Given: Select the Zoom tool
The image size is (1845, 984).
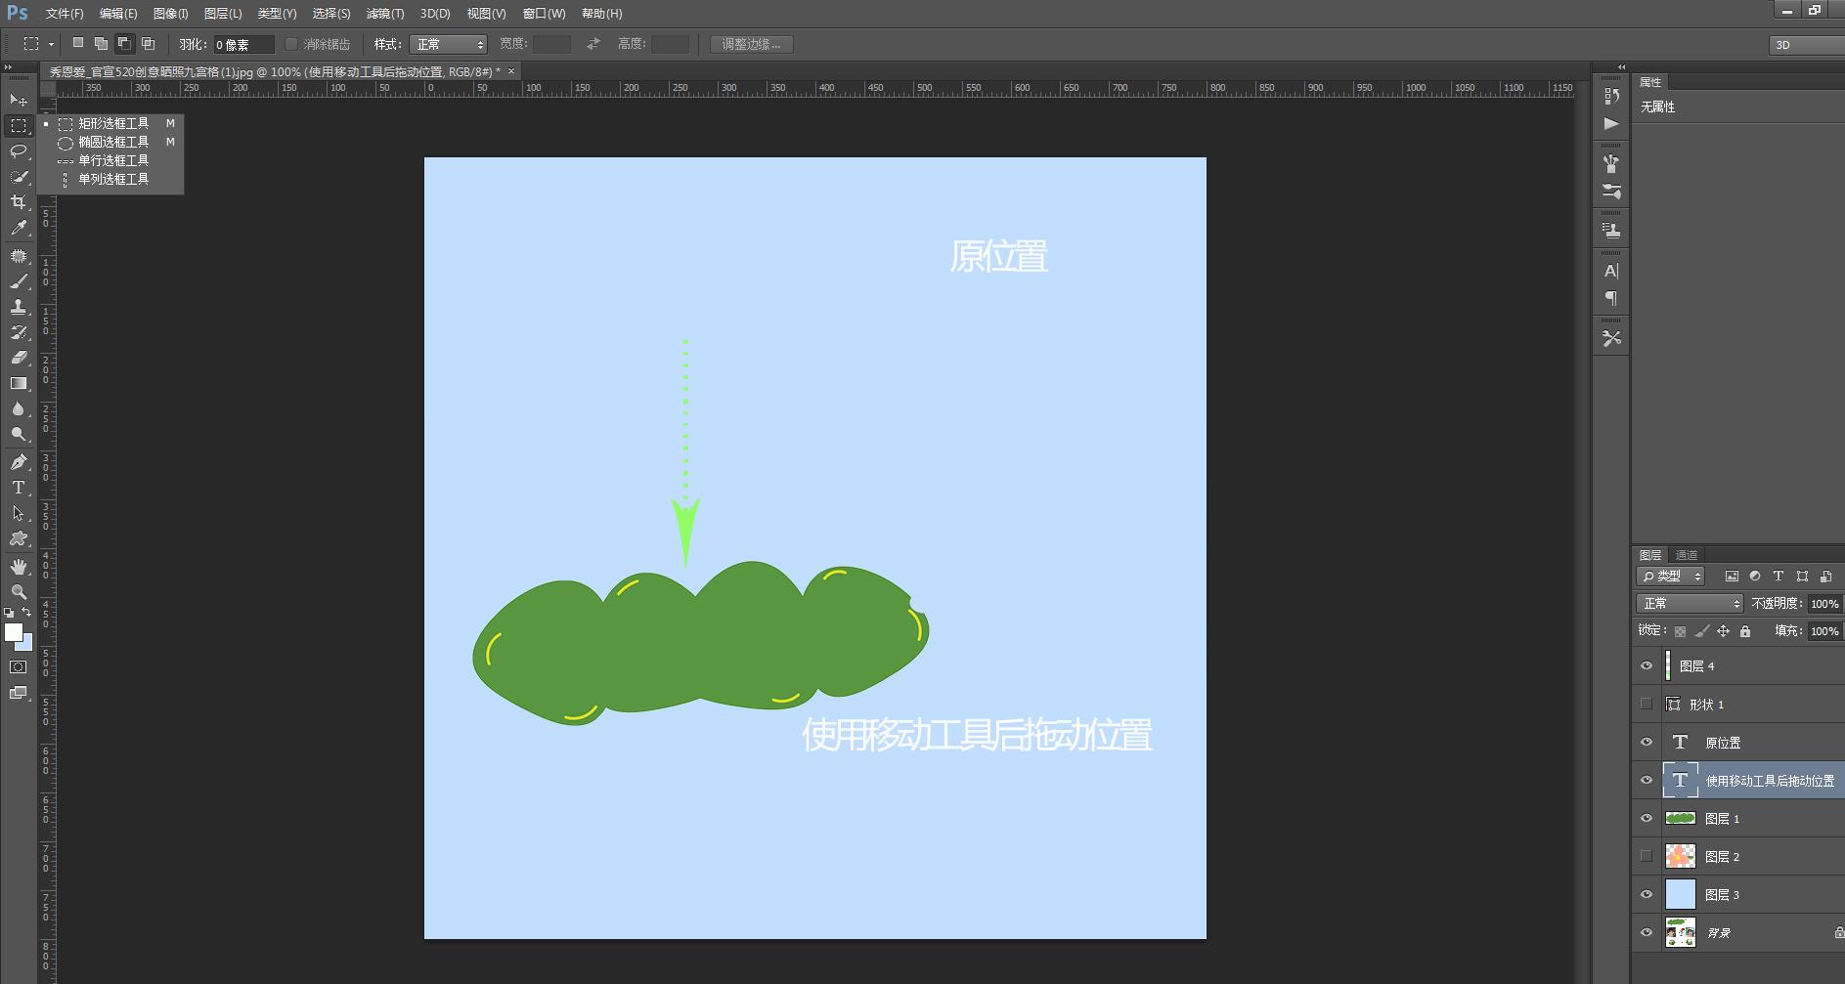Looking at the screenshot, I should tap(18, 592).
